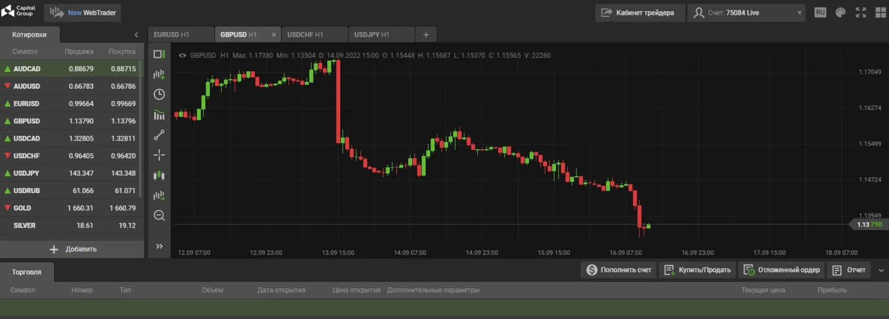Open the indicators icon in chart toolbar
This screenshot has width=889, height=319.
click(159, 115)
